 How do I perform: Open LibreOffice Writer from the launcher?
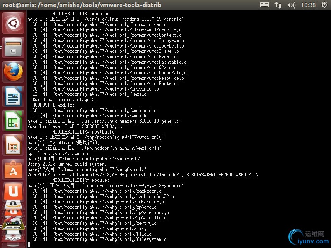(13, 96)
